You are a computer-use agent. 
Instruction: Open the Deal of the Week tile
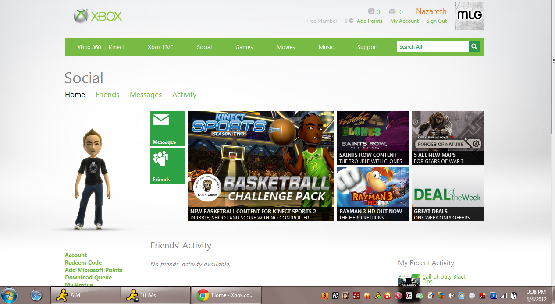(x=448, y=194)
